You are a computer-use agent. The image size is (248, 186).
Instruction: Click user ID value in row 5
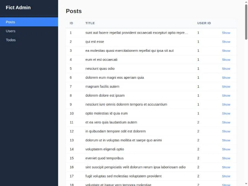198,69
